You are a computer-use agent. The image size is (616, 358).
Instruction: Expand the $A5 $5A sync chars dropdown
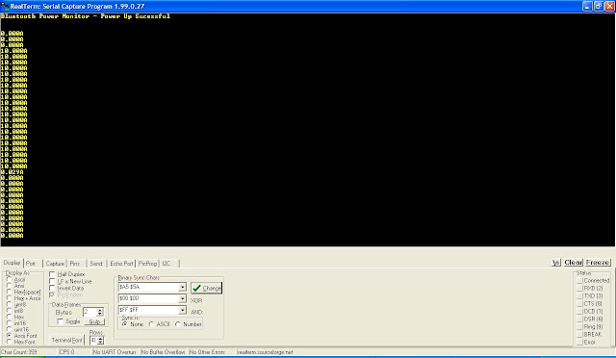pos(182,287)
